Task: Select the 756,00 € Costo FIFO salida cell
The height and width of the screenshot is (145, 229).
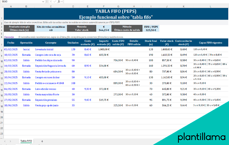Action: 118,60
